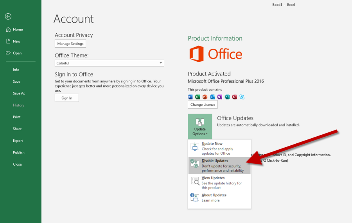Viewport: 352px width, 223px height.
Task: Click the Office logo
Action: (x=216, y=54)
